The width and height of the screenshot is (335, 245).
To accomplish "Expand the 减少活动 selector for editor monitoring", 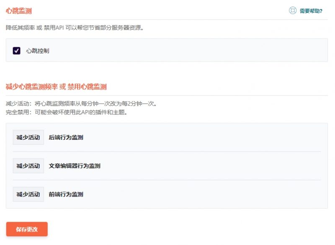I will click(28, 166).
